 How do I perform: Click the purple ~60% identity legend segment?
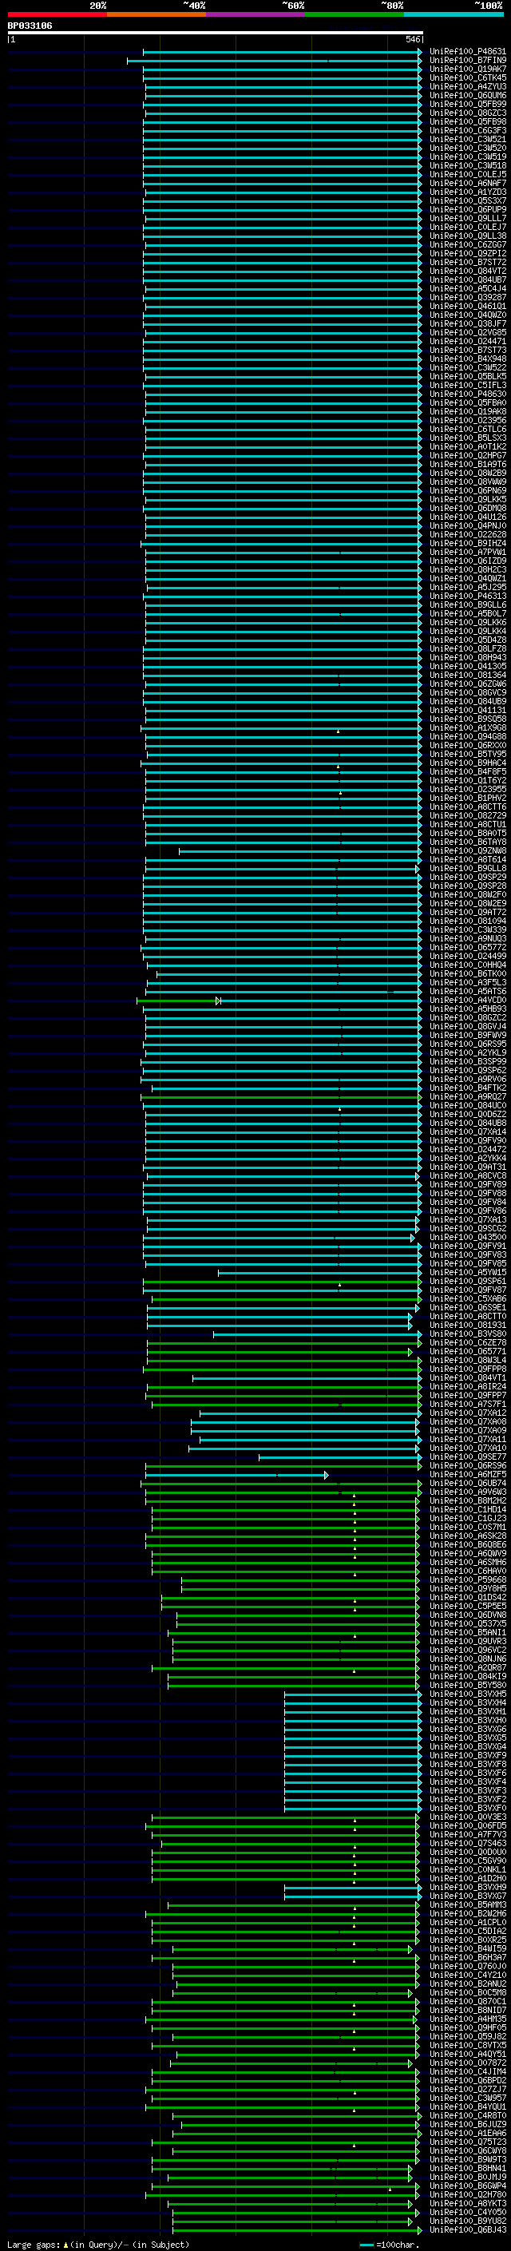coord(256,14)
